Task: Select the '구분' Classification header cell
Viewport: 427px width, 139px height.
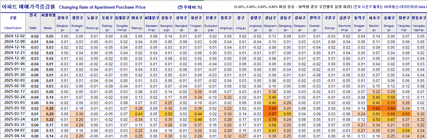Action: [13, 22]
